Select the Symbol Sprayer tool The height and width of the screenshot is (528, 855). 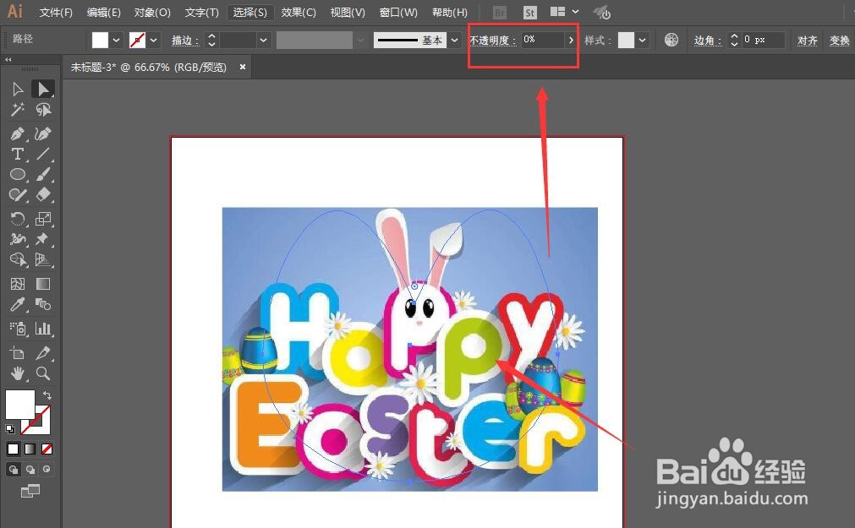[x=18, y=328]
